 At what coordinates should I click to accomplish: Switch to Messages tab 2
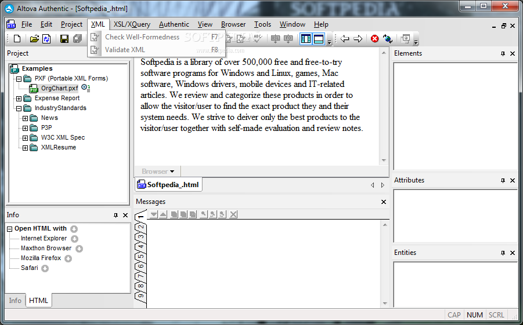point(141,227)
